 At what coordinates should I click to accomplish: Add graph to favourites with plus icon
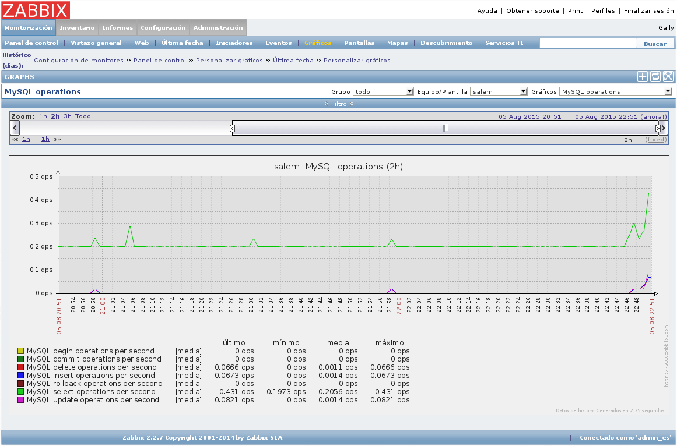tap(643, 77)
